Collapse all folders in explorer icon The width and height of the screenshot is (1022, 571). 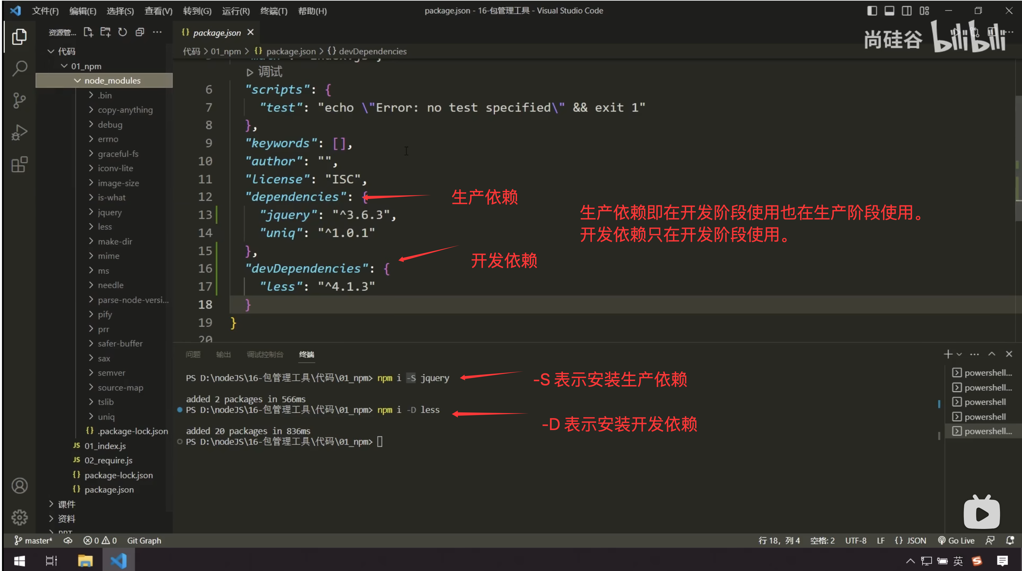click(140, 32)
